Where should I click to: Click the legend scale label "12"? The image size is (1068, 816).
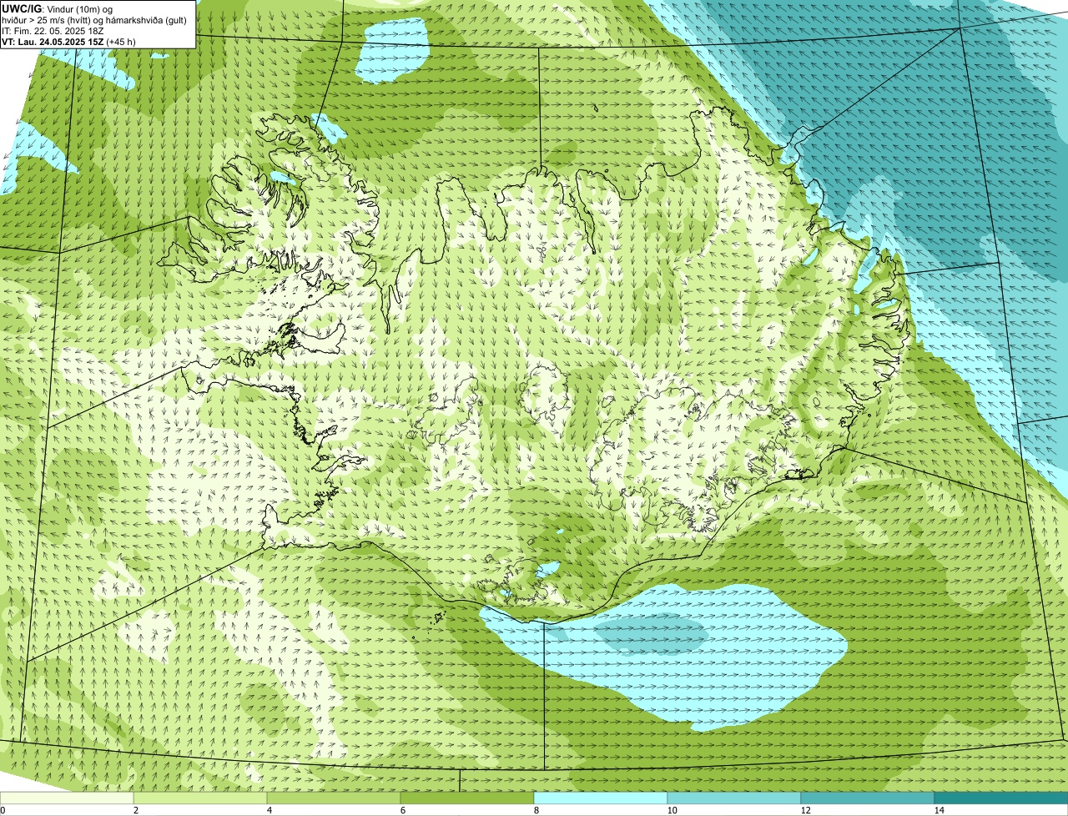pos(805,810)
